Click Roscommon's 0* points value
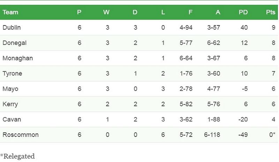 [272, 135]
